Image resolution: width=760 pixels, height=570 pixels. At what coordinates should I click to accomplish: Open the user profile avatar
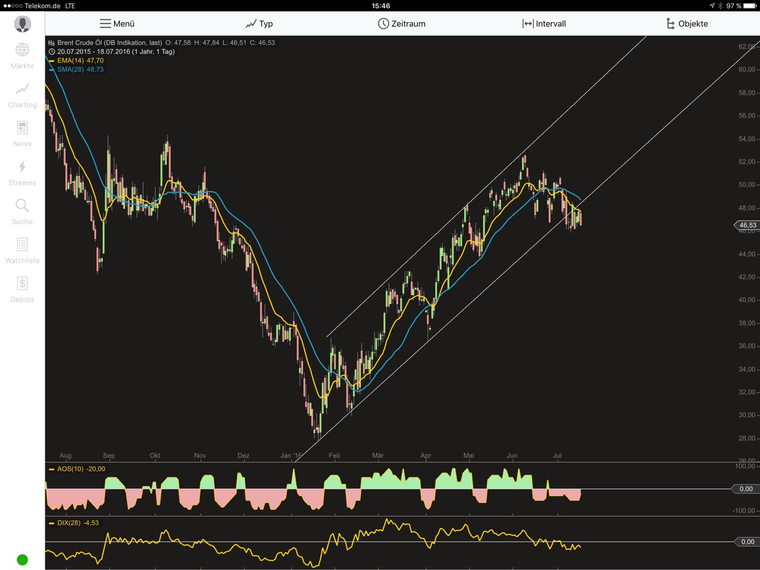(22, 24)
